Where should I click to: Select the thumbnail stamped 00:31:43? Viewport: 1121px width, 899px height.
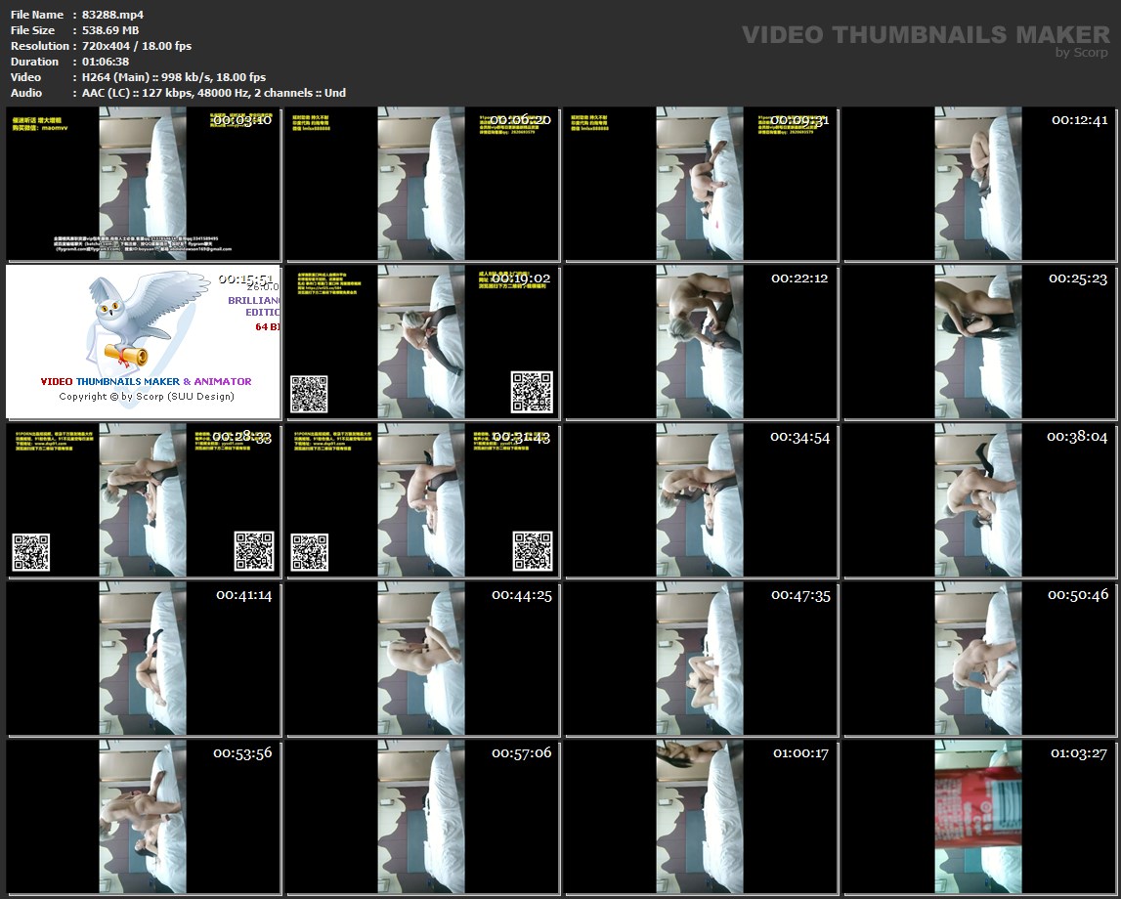[x=422, y=500]
